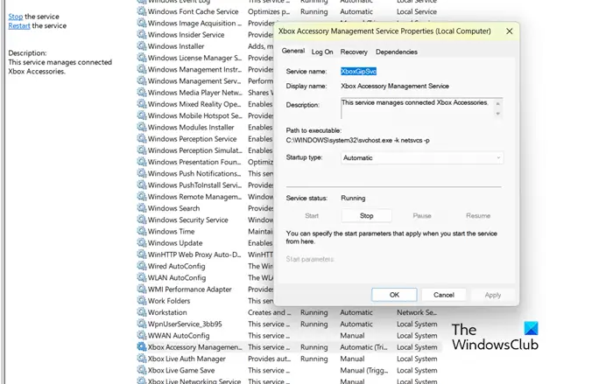613x384 pixels.
Task: Click gear icon beside Windows Perception Service
Action: click(x=141, y=139)
